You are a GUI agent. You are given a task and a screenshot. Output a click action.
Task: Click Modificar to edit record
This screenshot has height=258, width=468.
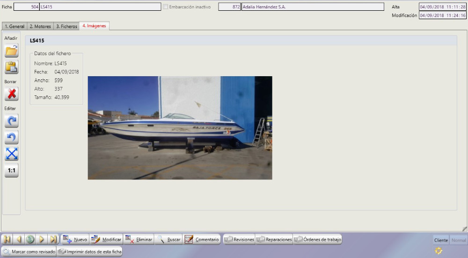pyautogui.click(x=106, y=239)
